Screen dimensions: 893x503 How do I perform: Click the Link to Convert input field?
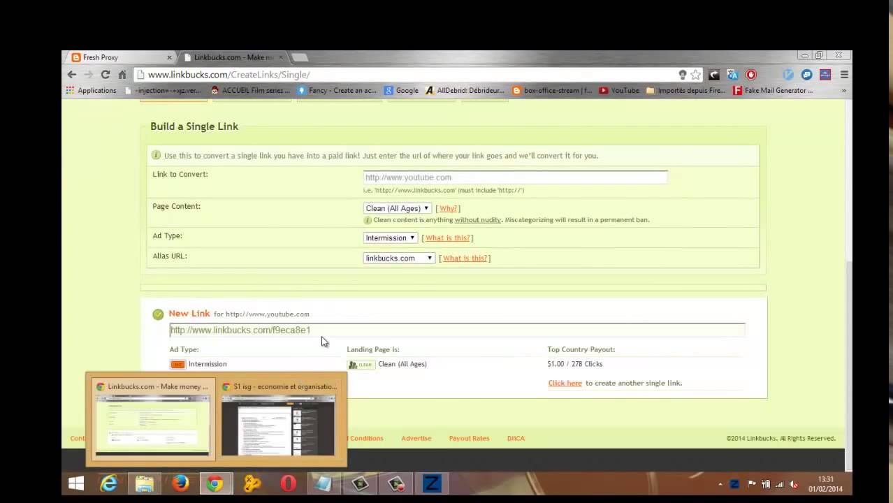pos(515,177)
